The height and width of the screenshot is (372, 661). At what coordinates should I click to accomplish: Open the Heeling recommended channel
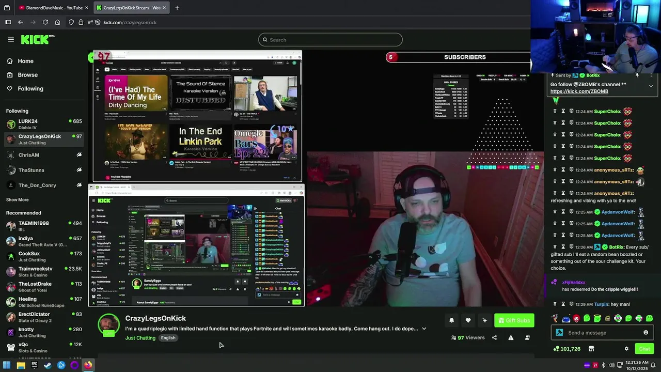point(44,302)
